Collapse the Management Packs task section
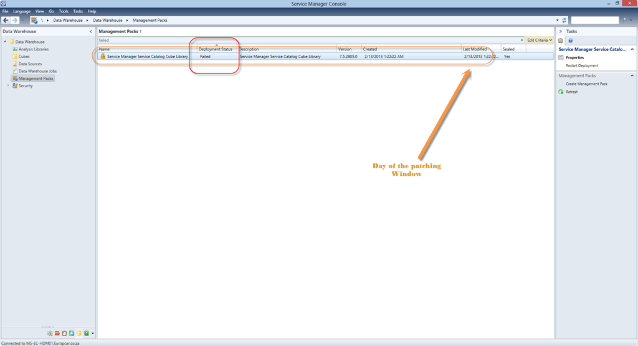 pos(632,75)
